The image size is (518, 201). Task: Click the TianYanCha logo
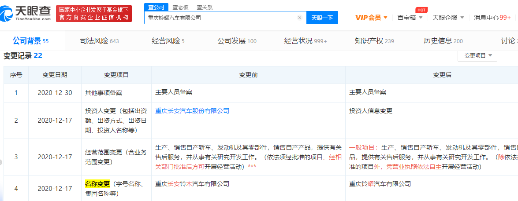click(x=26, y=14)
